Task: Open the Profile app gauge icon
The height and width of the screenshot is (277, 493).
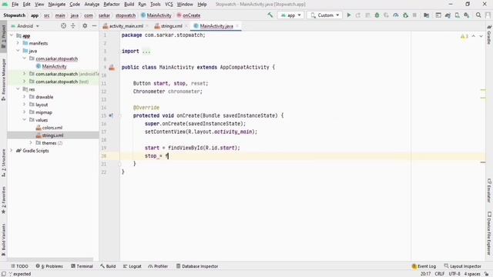Action: 396,15
